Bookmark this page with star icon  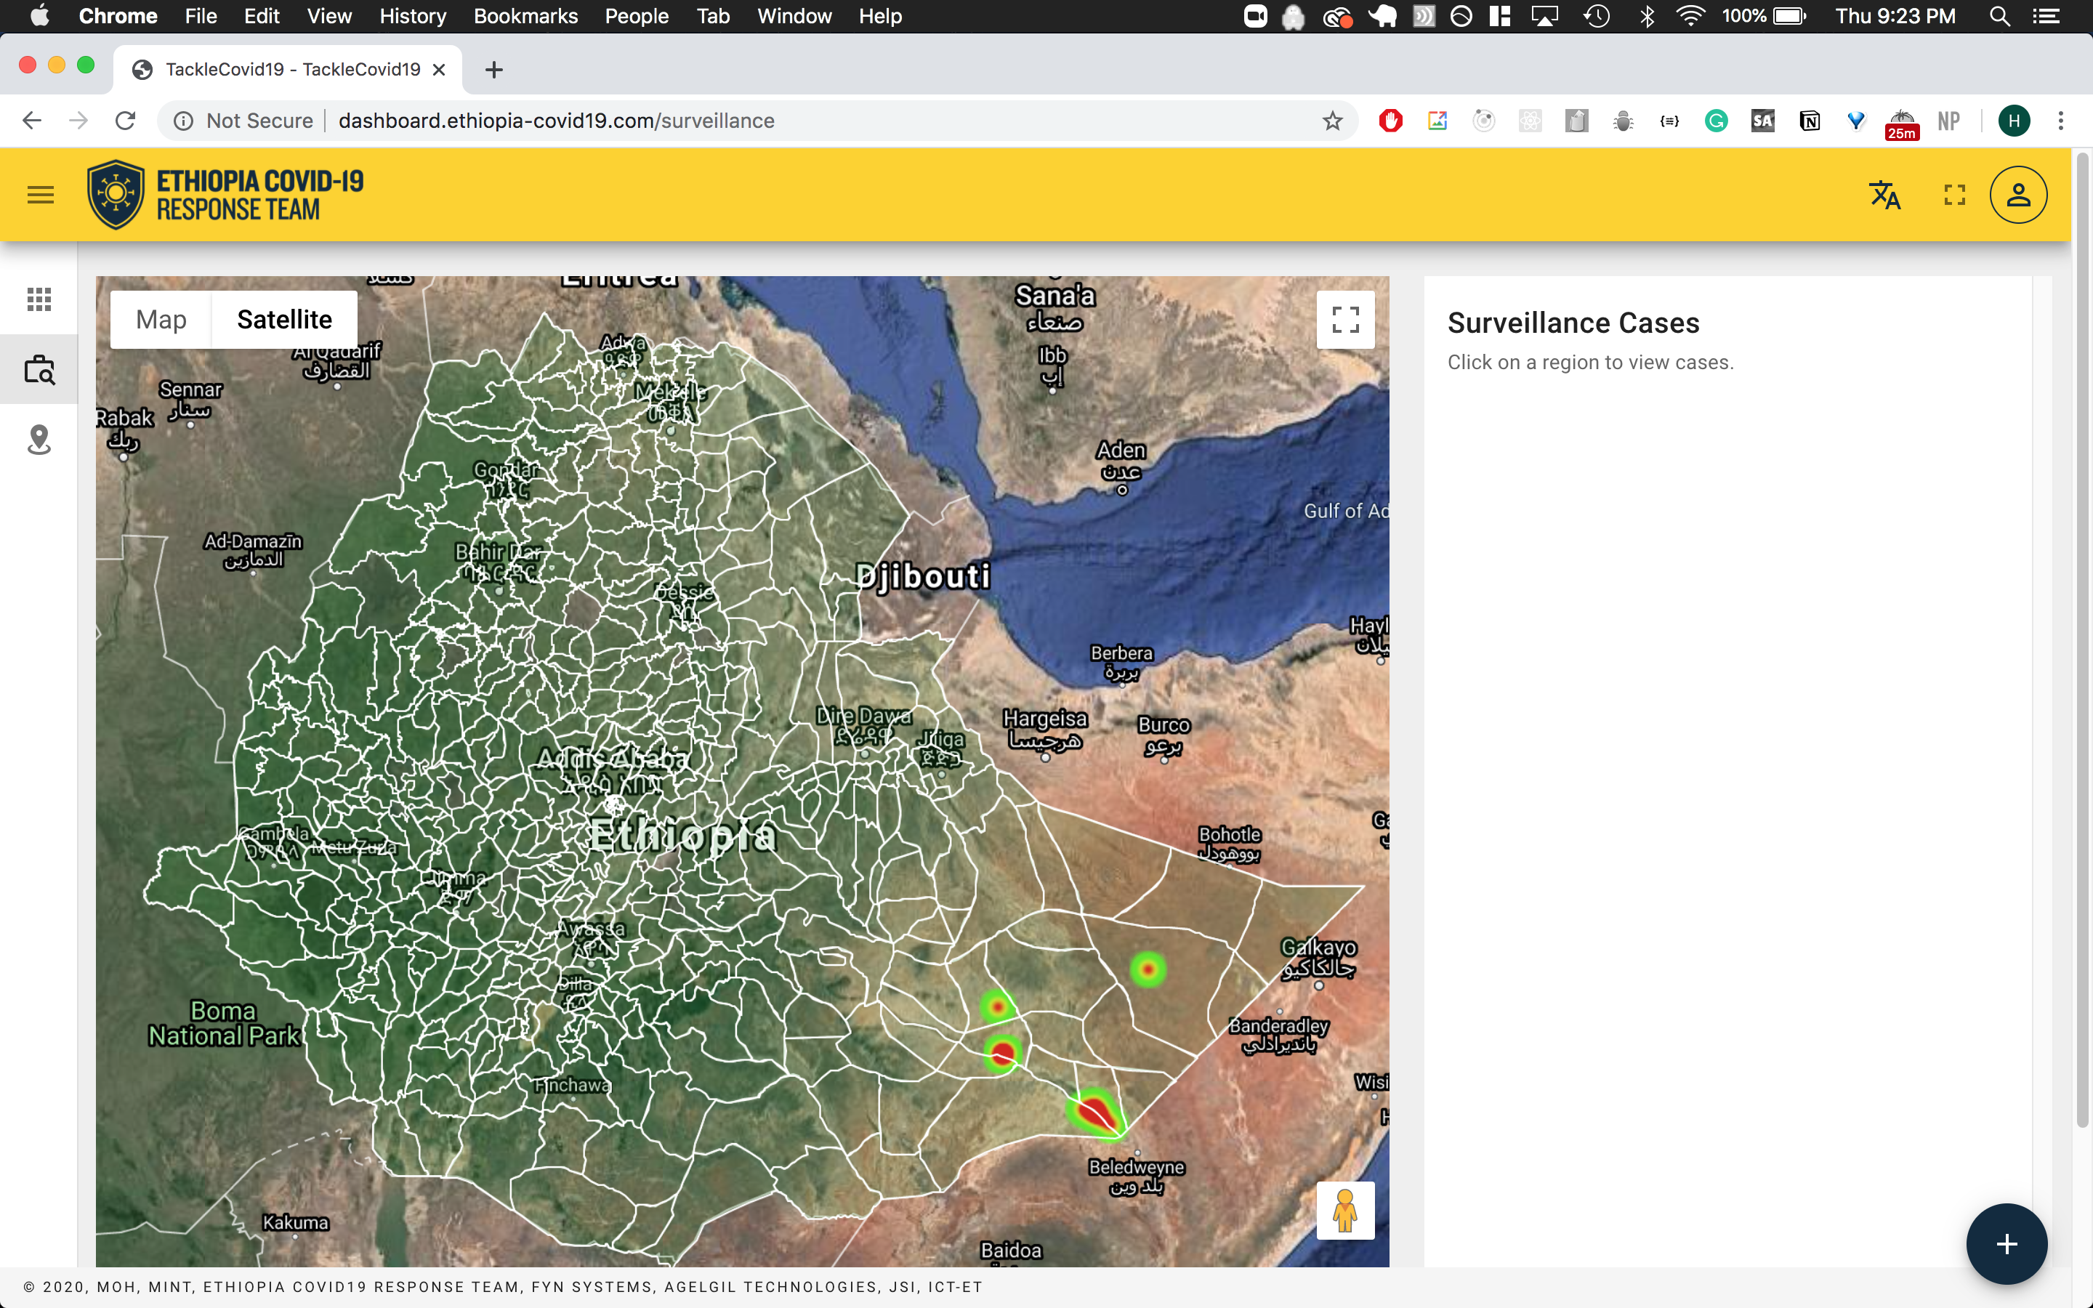(1332, 121)
